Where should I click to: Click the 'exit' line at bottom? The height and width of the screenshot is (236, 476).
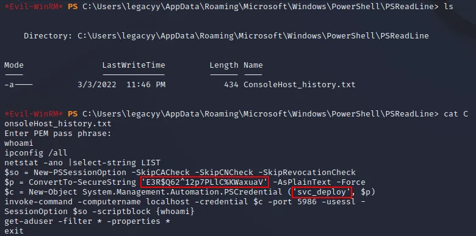tap(14, 231)
